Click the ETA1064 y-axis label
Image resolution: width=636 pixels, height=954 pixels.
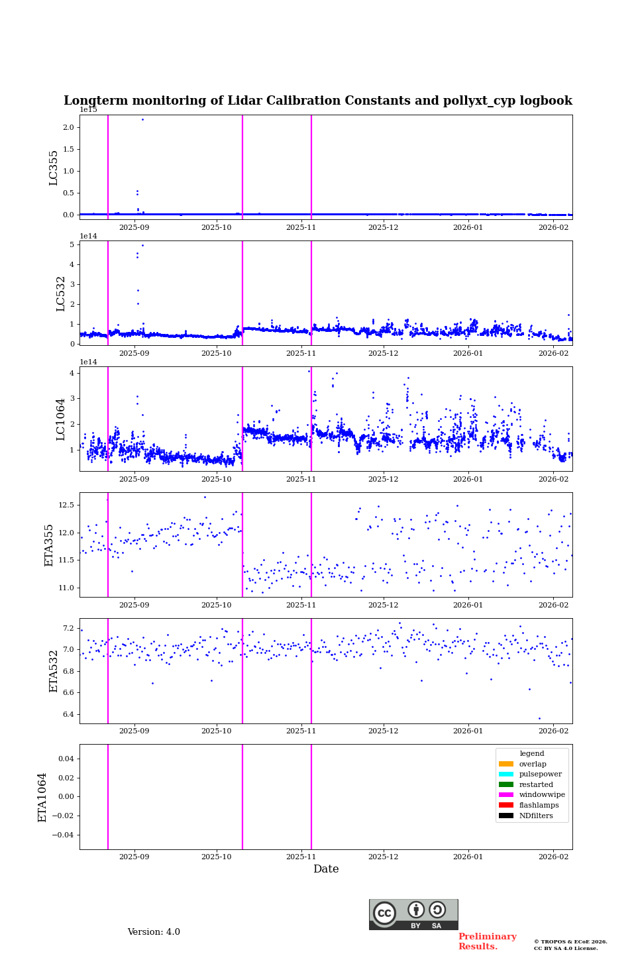(42, 797)
